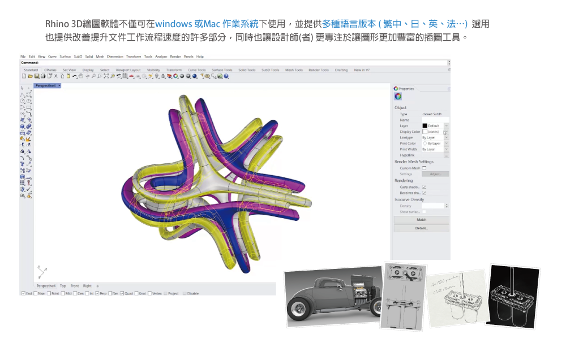Click the Details... button
The width and height of the screenshot is (566, 339).
coord(421,228)
